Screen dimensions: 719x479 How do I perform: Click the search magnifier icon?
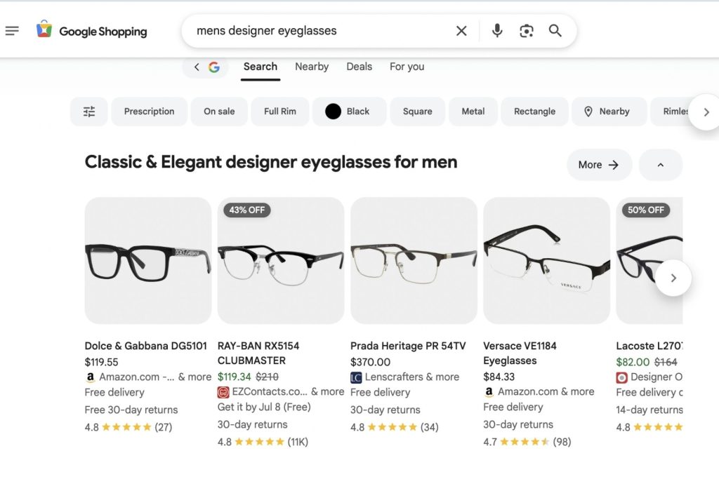pyautogui.click(x=555, y=31)
